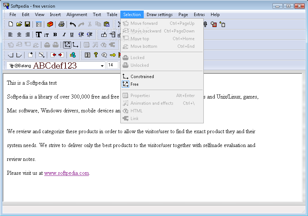Undo the last action
The width and height of the screenshot is (308, 216).
(x=73, y=24)
